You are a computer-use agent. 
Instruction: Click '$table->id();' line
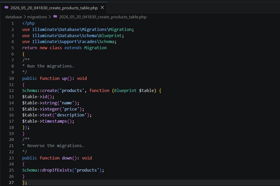tap(38, 97)
